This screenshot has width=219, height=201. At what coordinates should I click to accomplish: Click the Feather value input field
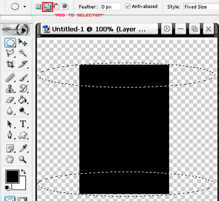111,7
